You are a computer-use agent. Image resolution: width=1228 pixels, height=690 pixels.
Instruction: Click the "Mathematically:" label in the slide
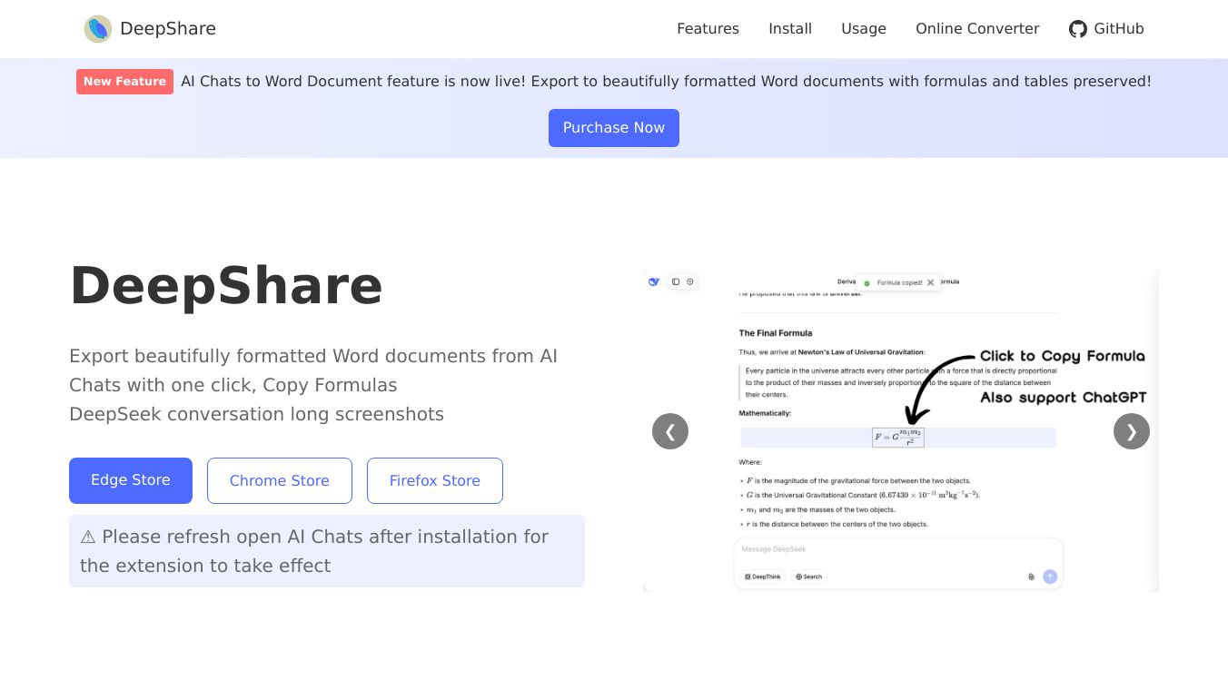tap(765, 413)
